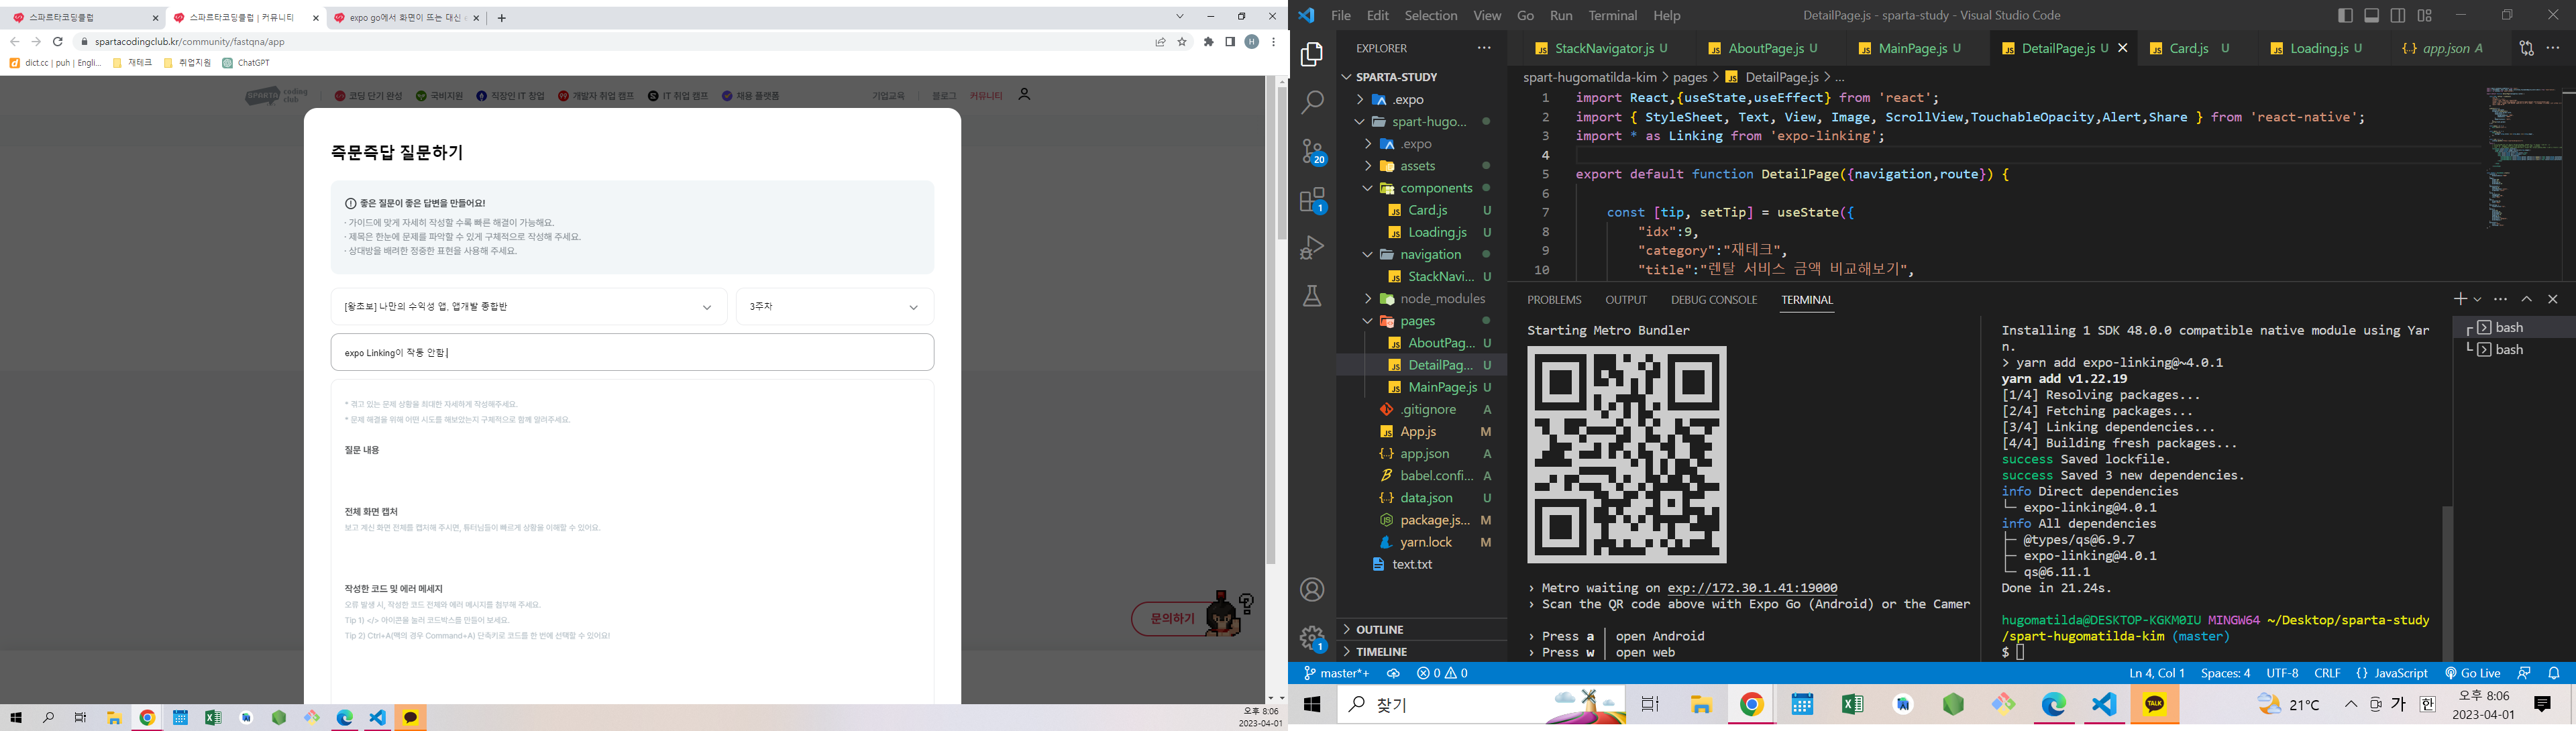This screenshot has width=2576, height=731.
Task: Open the Accounts menu in VS Code activity bar
Action: coord(1312,590)
